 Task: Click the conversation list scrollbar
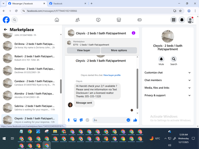[61, 86]
